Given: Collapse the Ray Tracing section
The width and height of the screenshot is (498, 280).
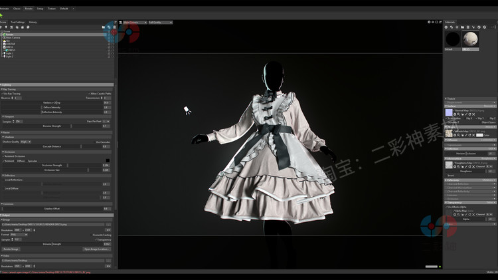Looking at the screenshot, I should point(56,89).
